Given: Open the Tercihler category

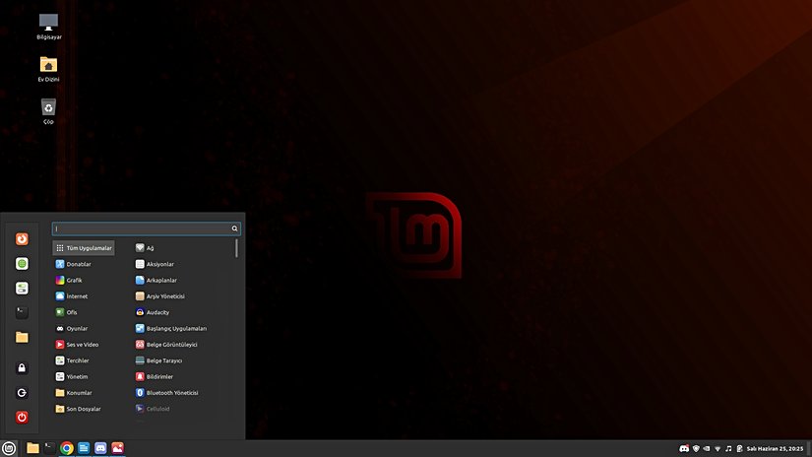Looking at the screenshot, I should coord(84,360).
